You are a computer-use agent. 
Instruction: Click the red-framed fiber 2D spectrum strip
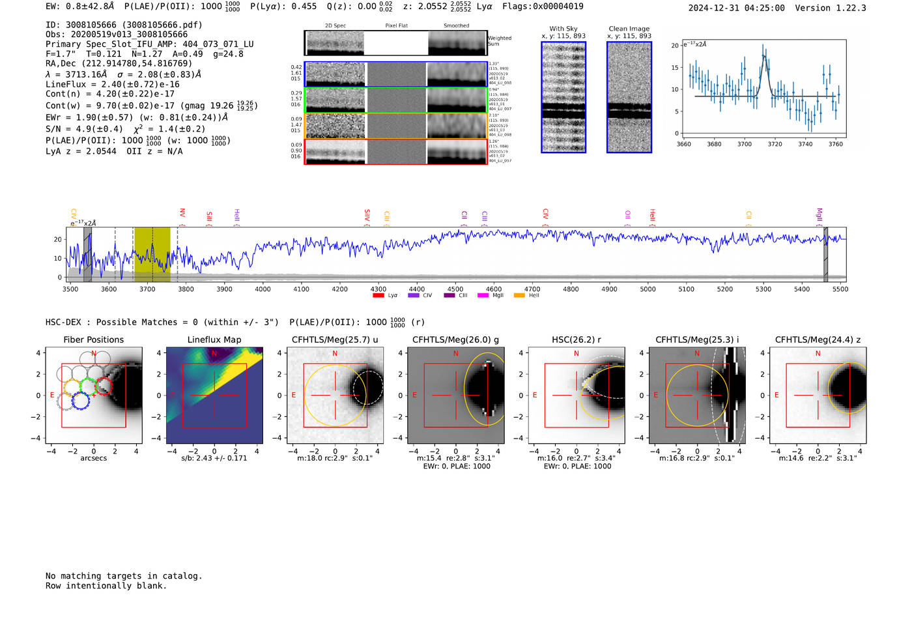(x=396, y=151)
